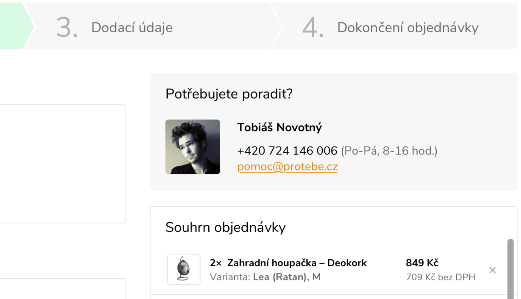Click the order summary vertical scrollbar
The image size is (521, 299).
pos(510,268)
